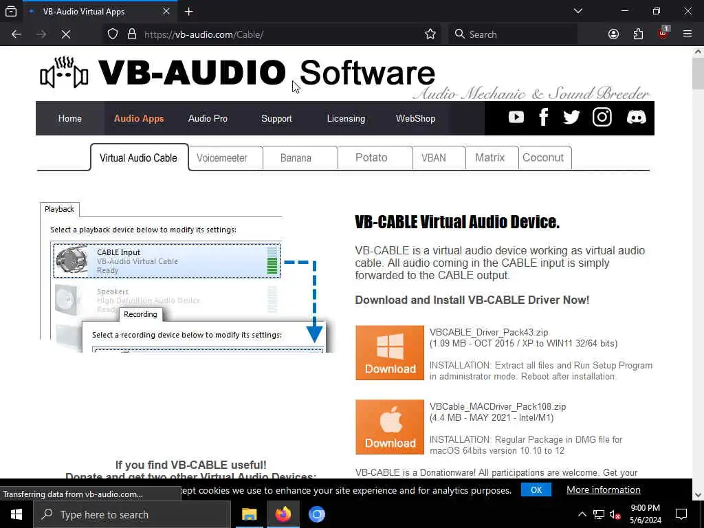
Task: Switch to the Matrix tab
Action: pos(492,157)
